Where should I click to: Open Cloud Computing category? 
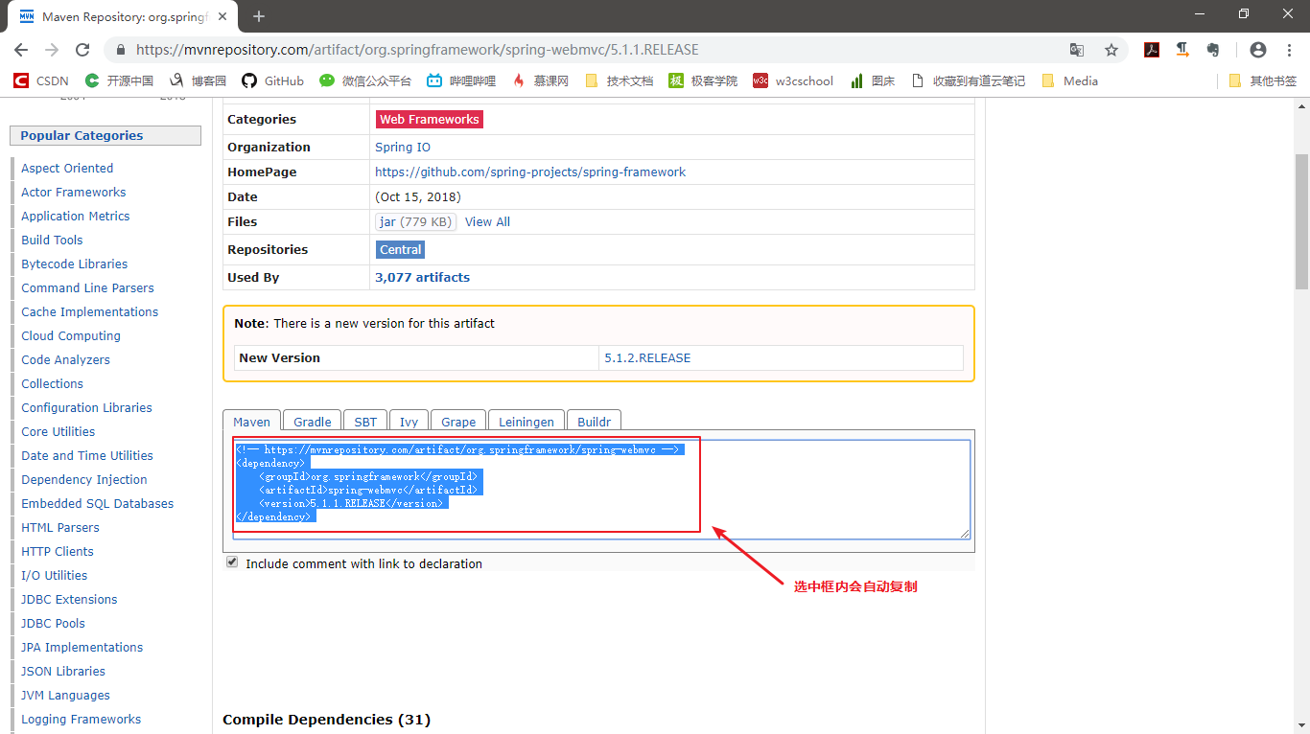71,335
